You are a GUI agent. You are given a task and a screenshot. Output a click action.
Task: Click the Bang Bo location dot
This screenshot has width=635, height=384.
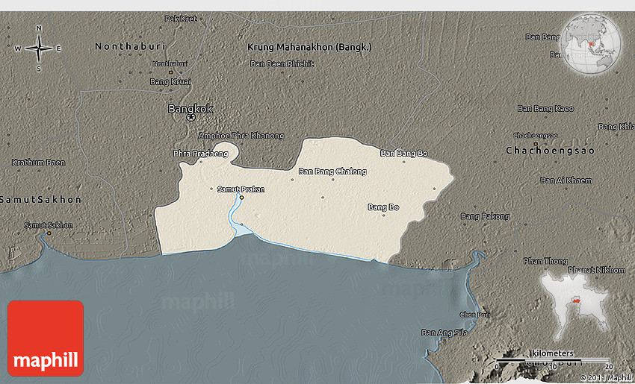pyautogui.click(x=383, y=215)
